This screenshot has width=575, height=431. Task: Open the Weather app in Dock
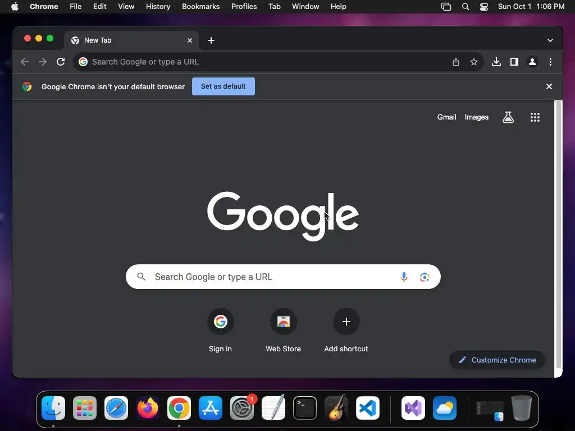(445, 408)
